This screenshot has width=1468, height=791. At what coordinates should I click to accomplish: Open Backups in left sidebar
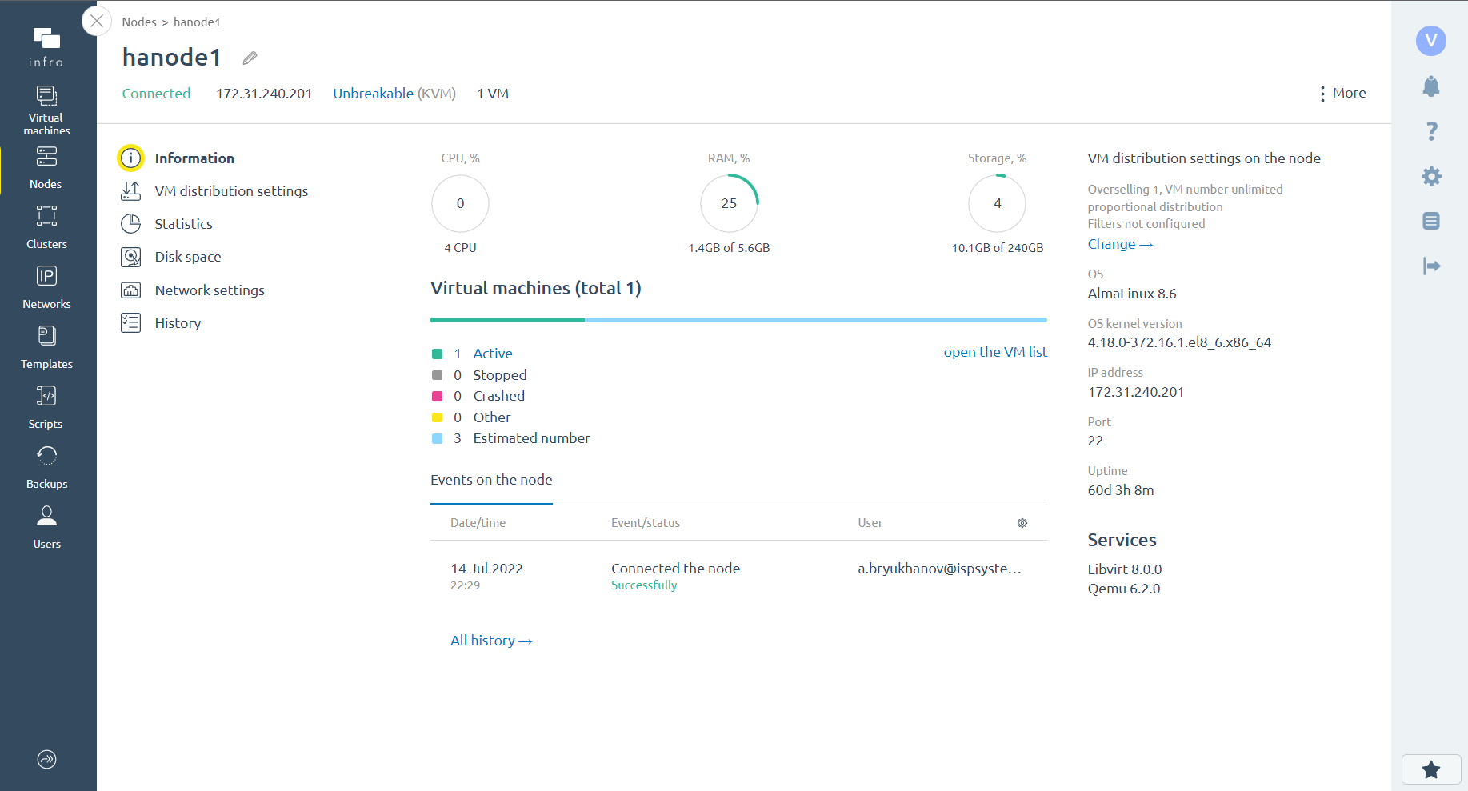[x=46, y=467]
